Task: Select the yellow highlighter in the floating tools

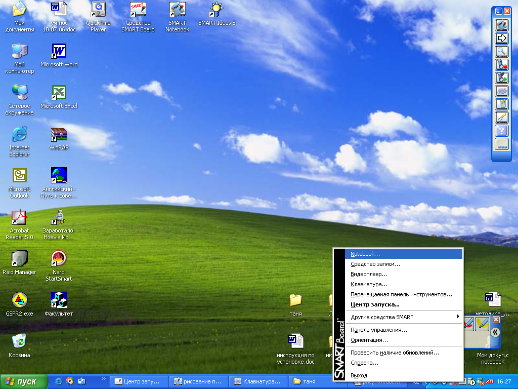Action: [x=482, y=324]
